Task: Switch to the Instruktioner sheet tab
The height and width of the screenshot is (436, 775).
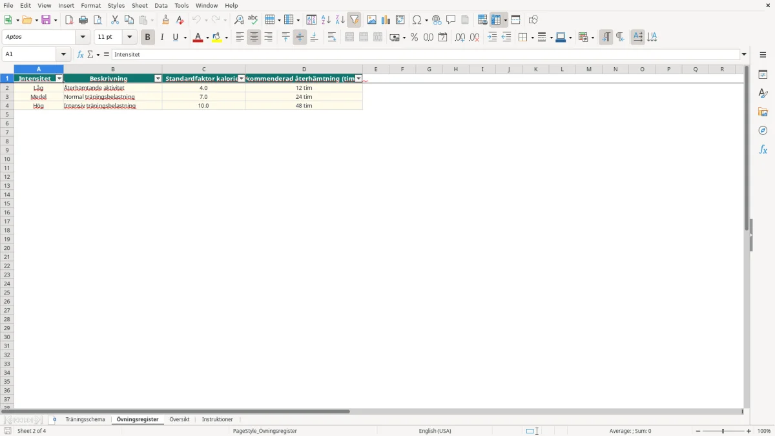Action: pos(218,420)
